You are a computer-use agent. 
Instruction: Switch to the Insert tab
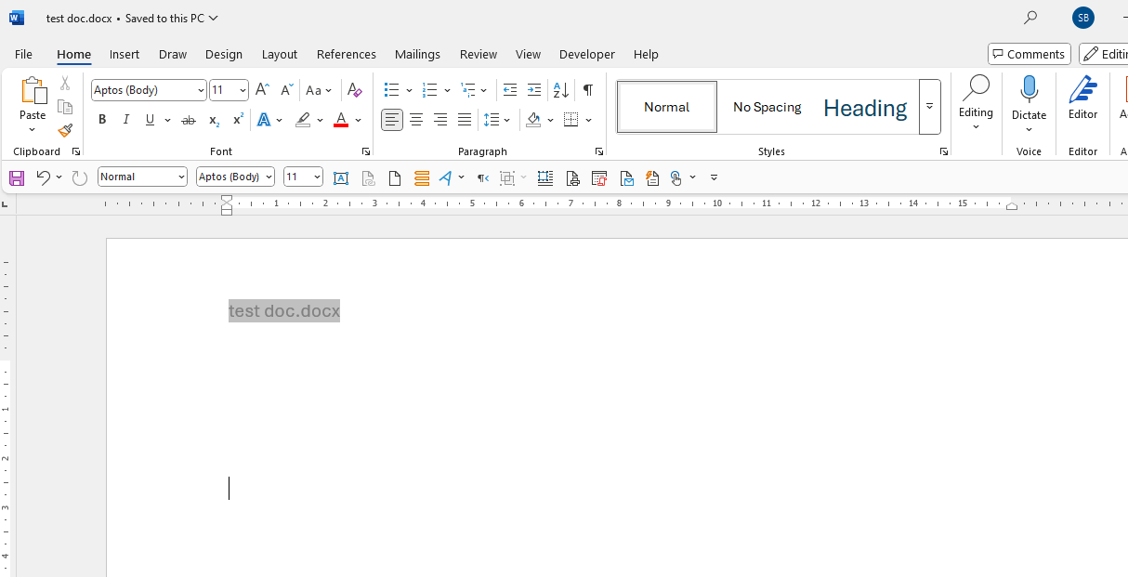pos(125,54)
